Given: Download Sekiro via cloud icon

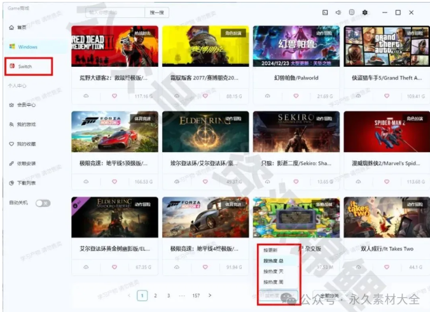Looking at the screenshot, I should point(268,181).
